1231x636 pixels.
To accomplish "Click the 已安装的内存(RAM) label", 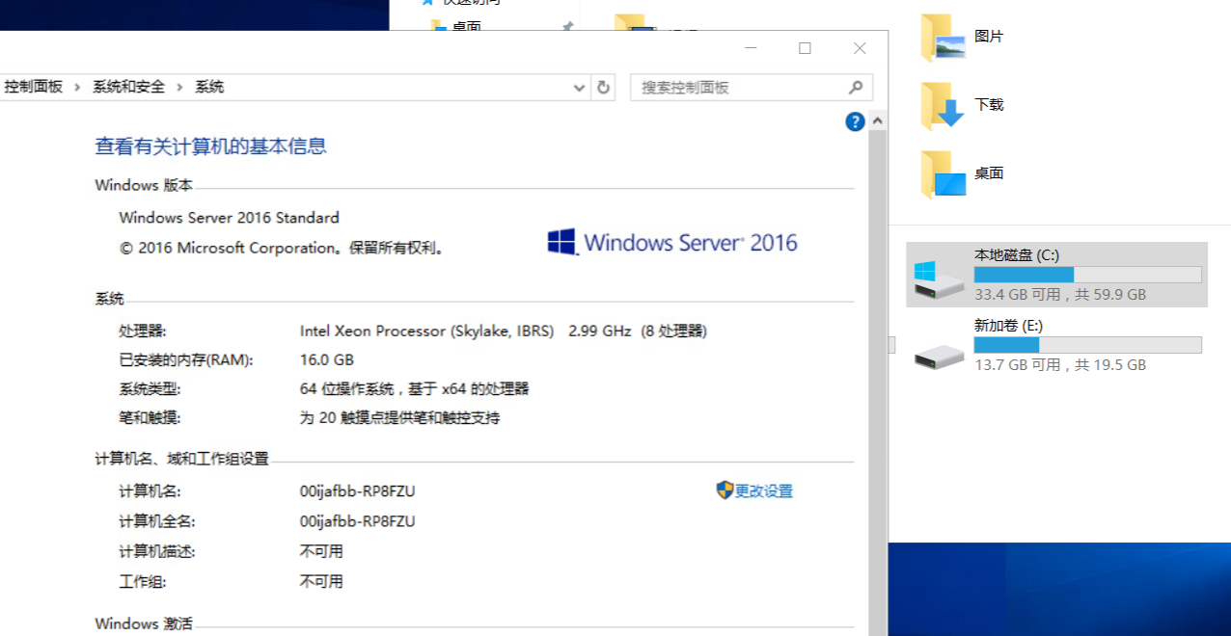I will click(185, 359).
